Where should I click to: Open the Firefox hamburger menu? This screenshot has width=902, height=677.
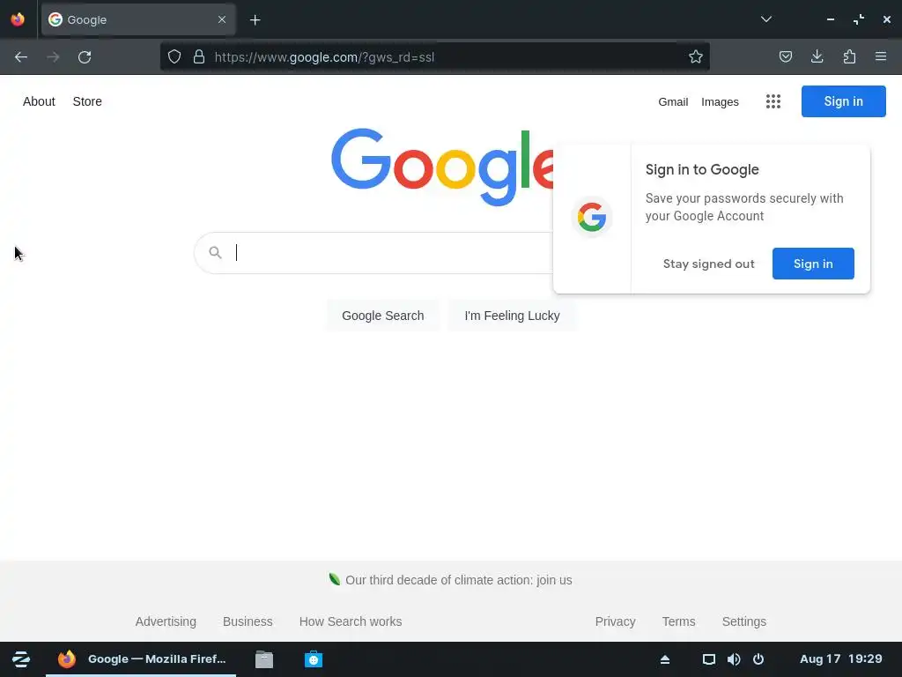881,56
